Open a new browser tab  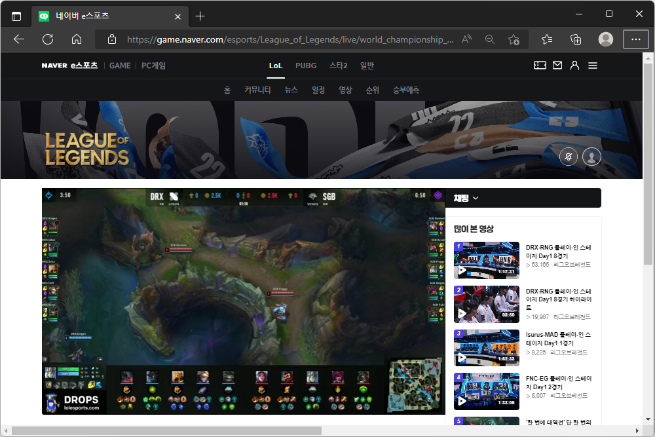point(200,16)
